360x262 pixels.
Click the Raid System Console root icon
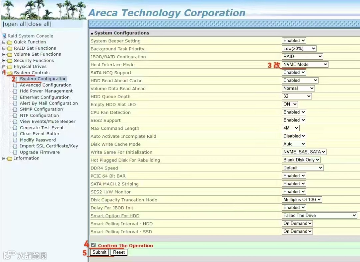pos(4,36)
